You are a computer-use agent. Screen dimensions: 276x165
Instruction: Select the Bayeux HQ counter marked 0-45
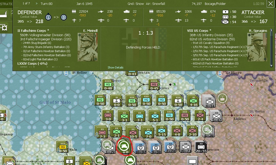click(x=154, y=84)
